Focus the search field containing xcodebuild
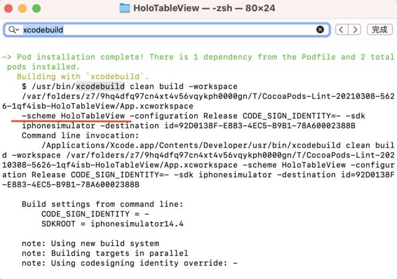 tap(167, 30)
